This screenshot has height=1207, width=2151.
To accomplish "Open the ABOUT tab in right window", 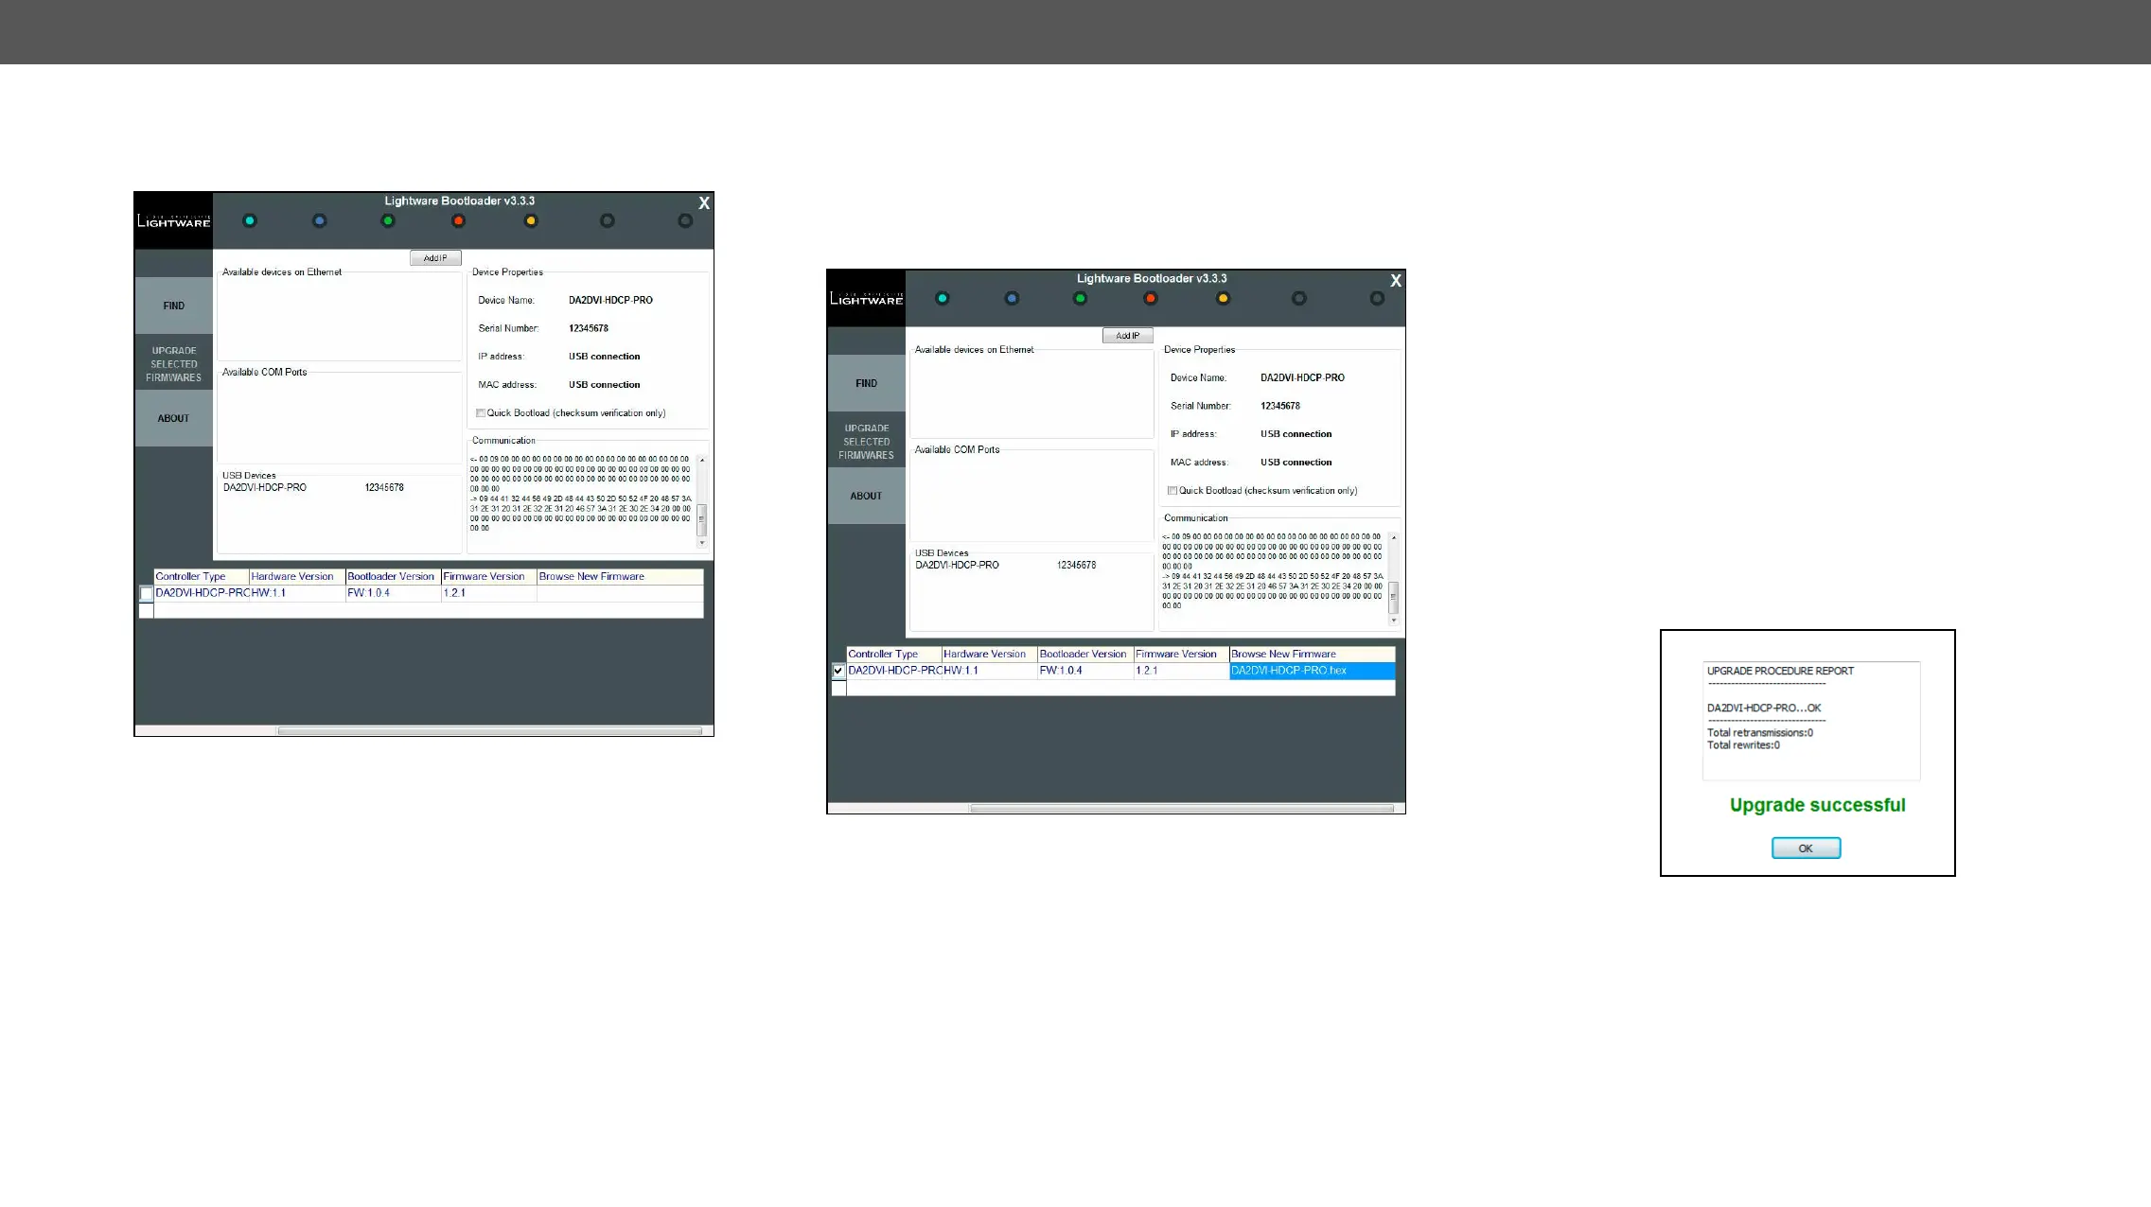I will (x=867, y=496).
